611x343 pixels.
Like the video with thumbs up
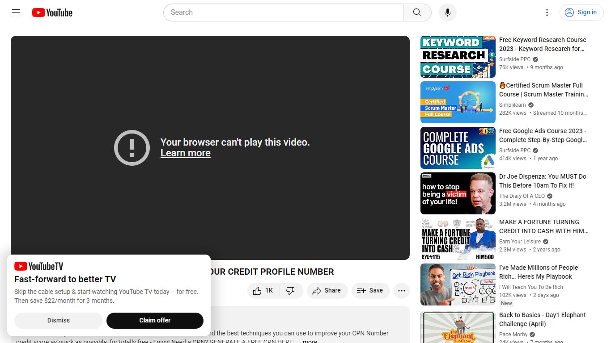[x=263, y=291]
